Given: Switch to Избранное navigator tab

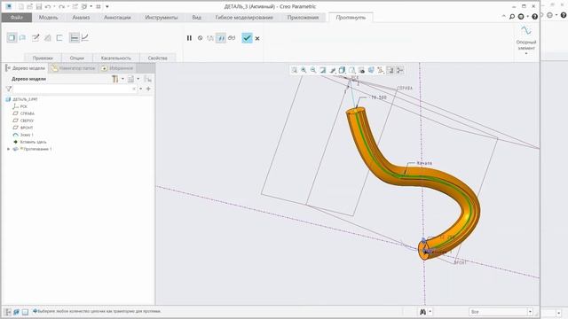Looking at the screenshot, I should coord(117,68).
